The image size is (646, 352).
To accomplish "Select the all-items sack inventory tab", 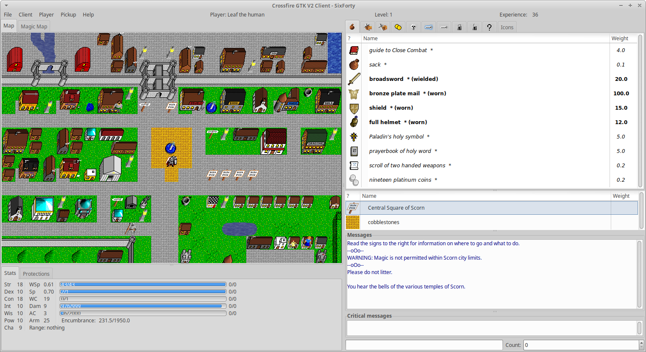I will point(352,27).
